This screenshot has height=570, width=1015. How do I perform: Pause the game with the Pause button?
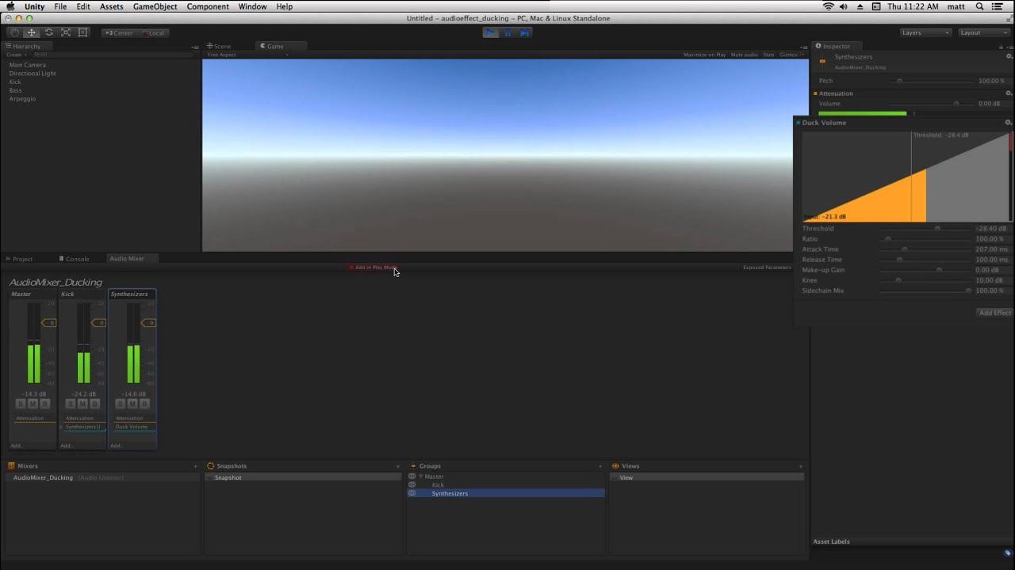[x=507, y=32]
